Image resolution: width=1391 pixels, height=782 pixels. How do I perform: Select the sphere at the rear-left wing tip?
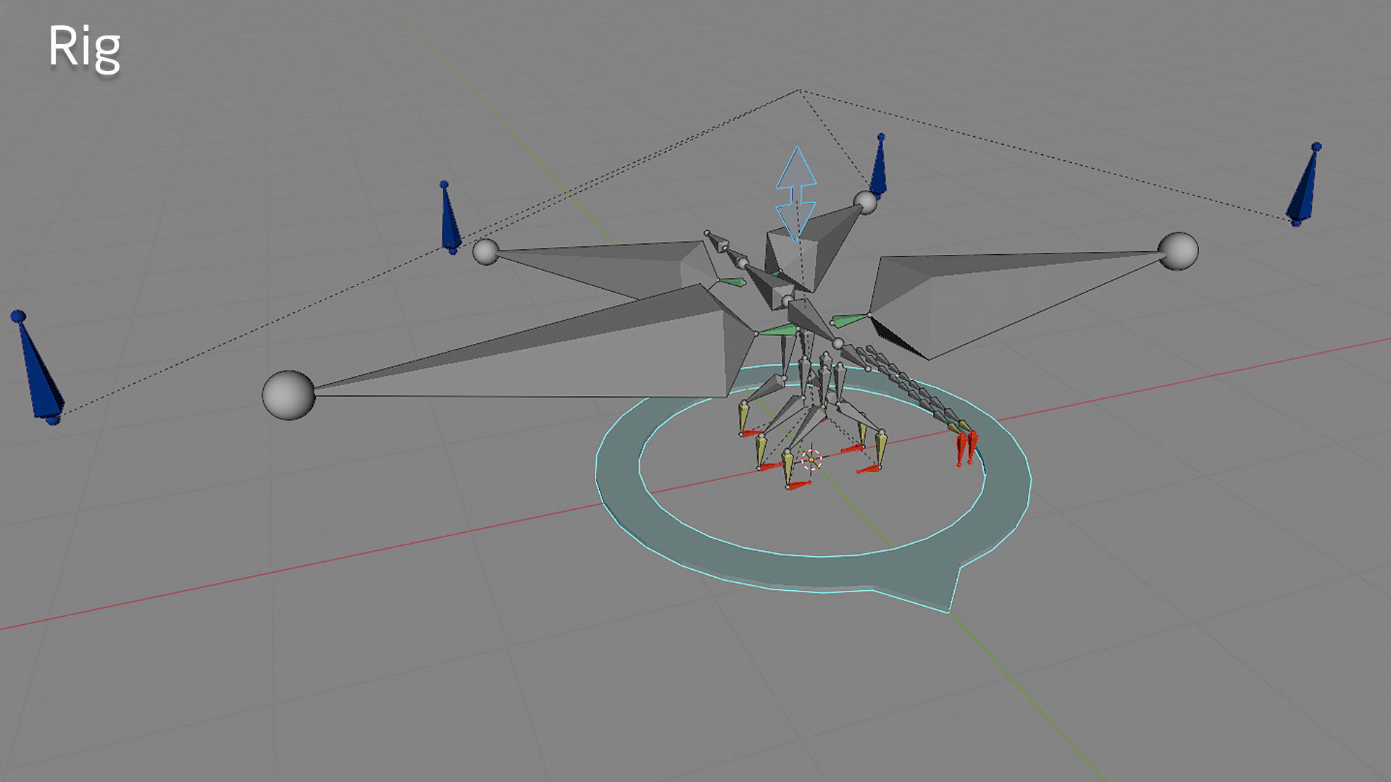(485, 251)
